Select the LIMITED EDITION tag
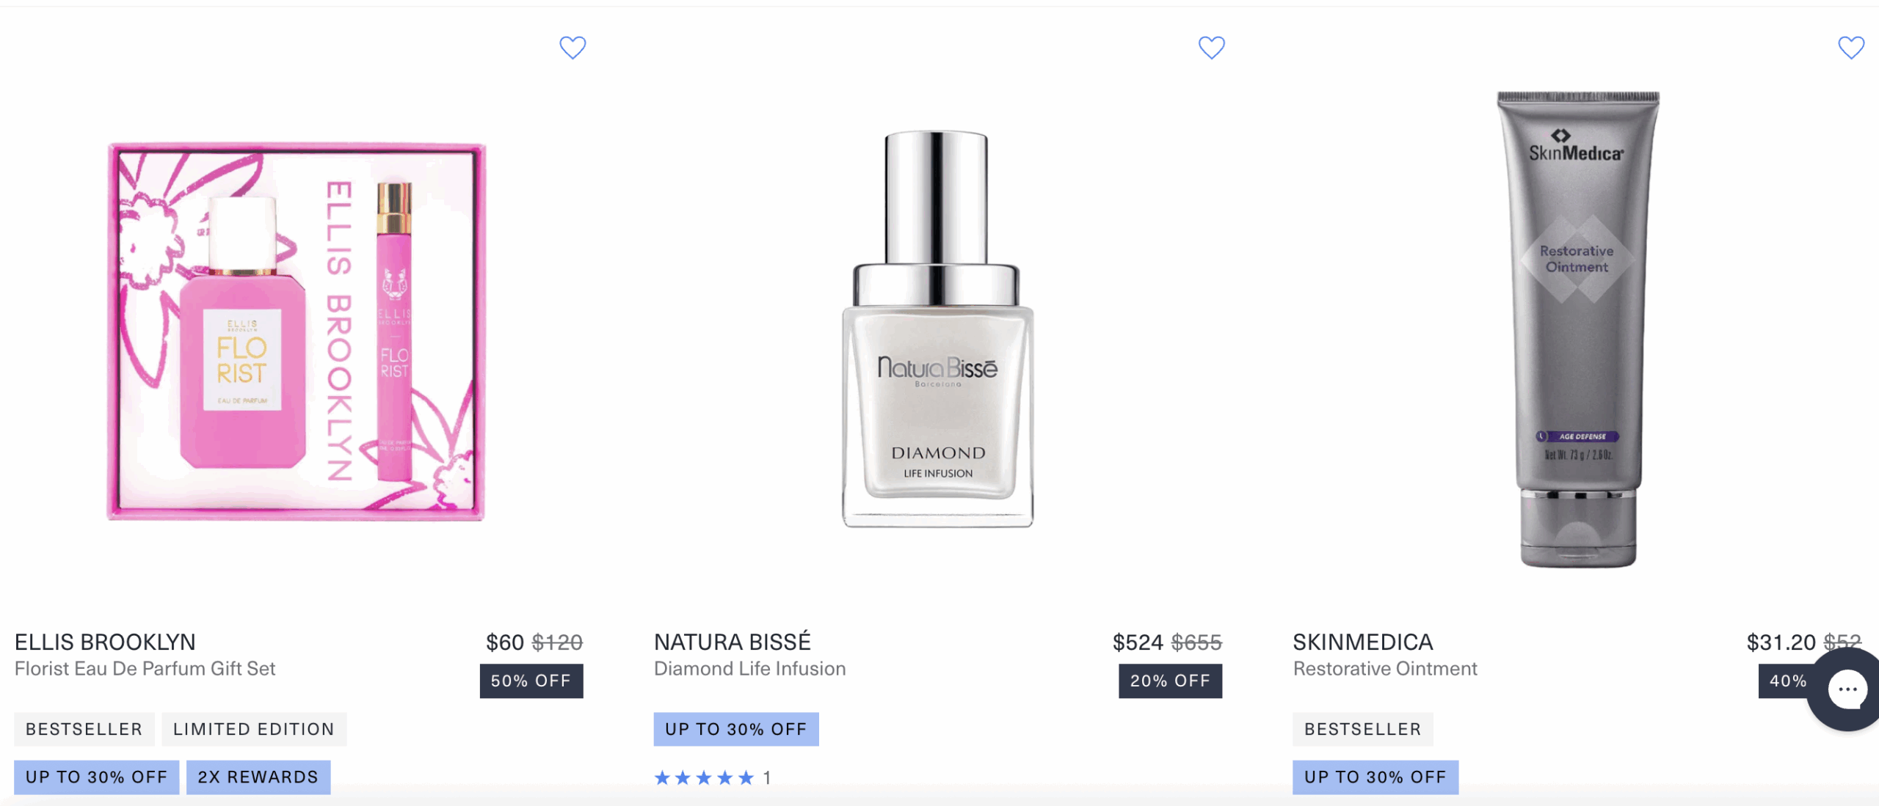Image resolution: width=1879 pixels, height=806 pixels. coord(254,729)
